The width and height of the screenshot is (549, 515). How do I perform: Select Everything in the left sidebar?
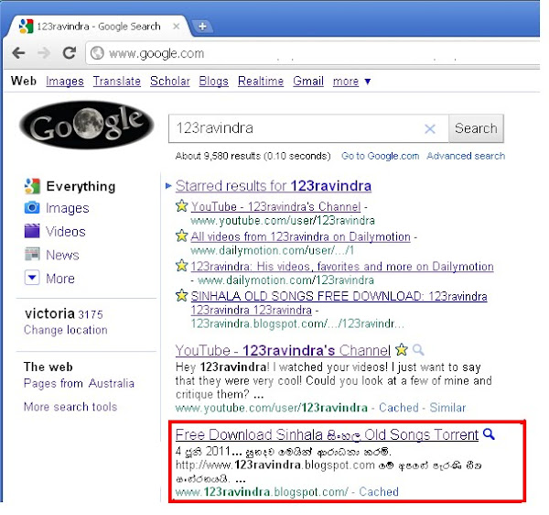coord(81,187)
